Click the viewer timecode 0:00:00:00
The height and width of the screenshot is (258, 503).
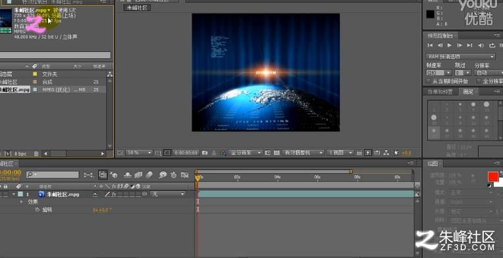pyautogui.click(x=186, y=153)
